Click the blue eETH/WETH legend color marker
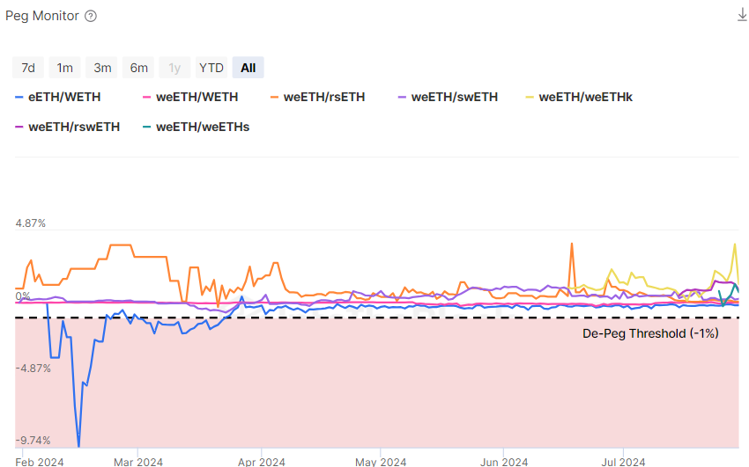 (x=19, y=97)
